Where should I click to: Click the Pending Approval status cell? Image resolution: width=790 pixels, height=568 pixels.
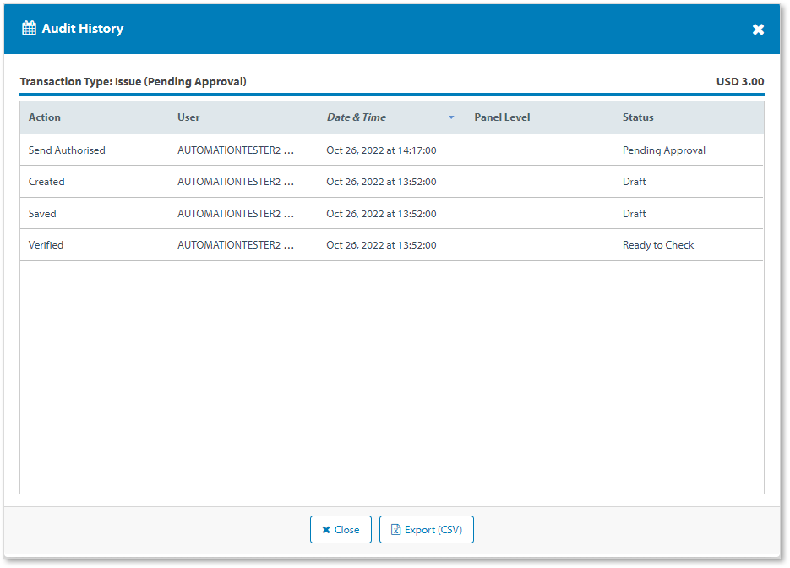(x=663, y=150)
